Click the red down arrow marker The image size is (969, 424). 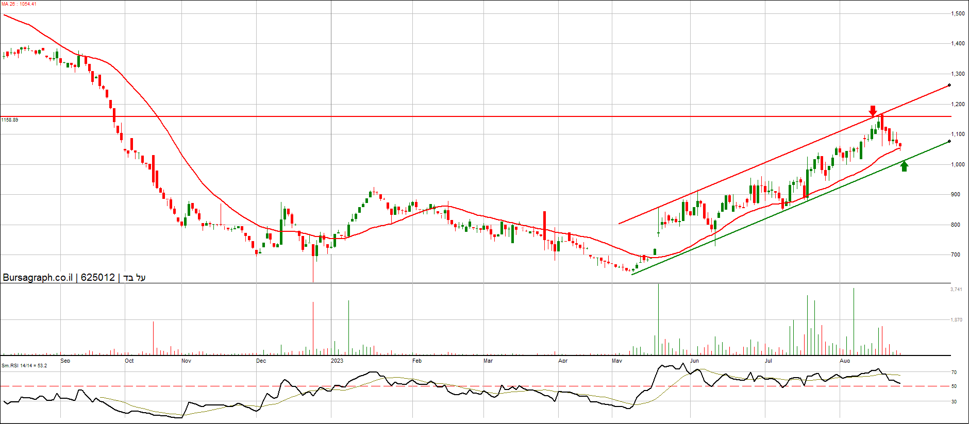[x=872, y=111]
